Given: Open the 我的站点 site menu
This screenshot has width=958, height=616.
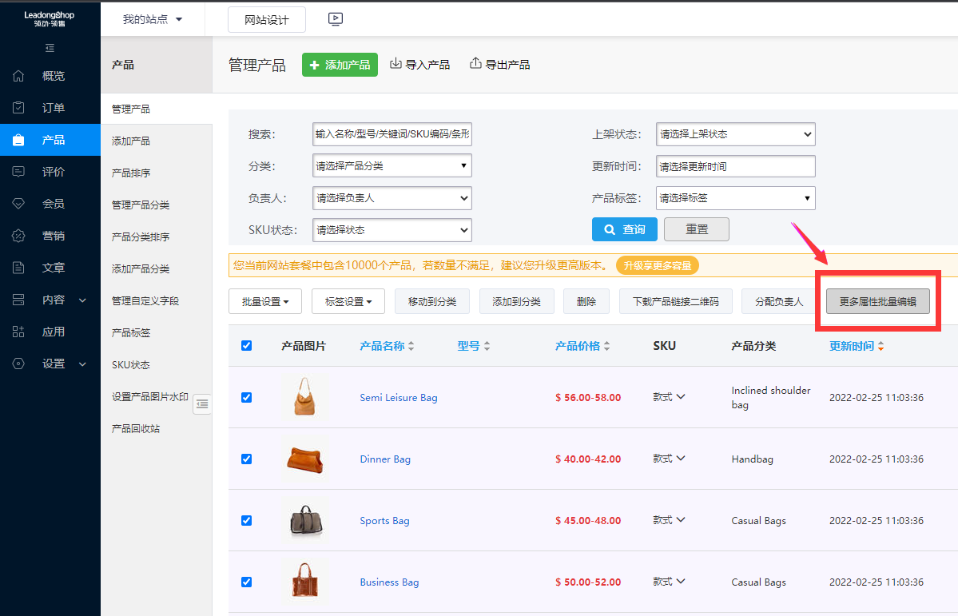Looking at the screenshot, I should [152, 19].
